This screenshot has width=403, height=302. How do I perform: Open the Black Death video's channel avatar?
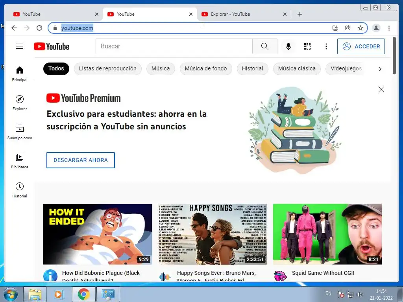[x=50, y=276]
